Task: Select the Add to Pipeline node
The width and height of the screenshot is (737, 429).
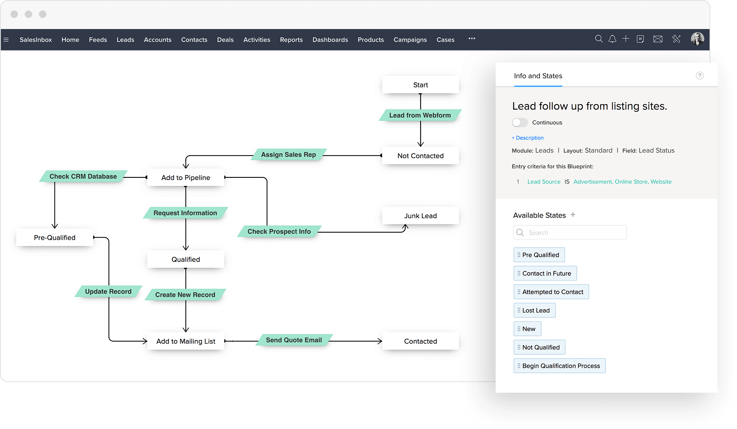Action: coord(186,177)
